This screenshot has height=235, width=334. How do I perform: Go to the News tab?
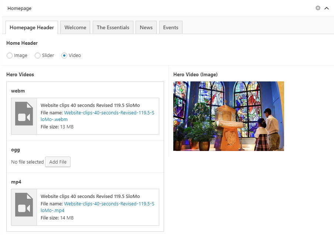click(146, 27)
